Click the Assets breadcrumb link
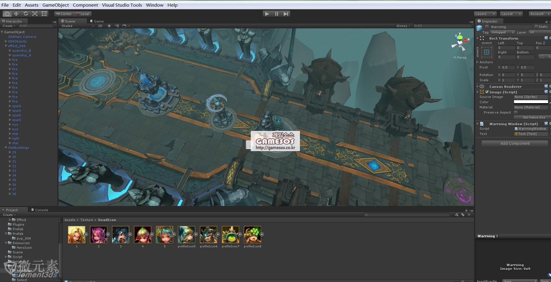This screenshot has width=551, height=282. [70, 220]
